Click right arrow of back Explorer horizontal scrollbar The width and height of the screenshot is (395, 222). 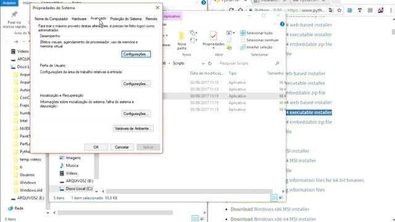(204, 213)
